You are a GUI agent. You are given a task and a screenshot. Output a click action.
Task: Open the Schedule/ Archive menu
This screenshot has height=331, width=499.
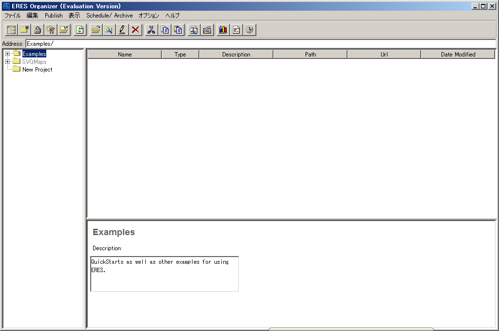click(110, 15)
